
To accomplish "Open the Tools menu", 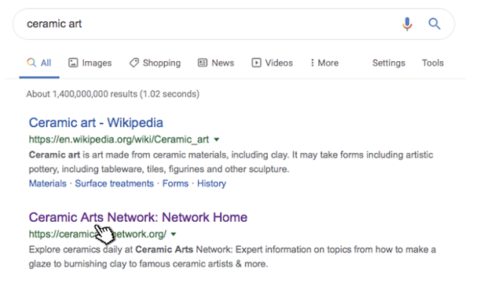I will pyautogui.click(x=433, y=63).
